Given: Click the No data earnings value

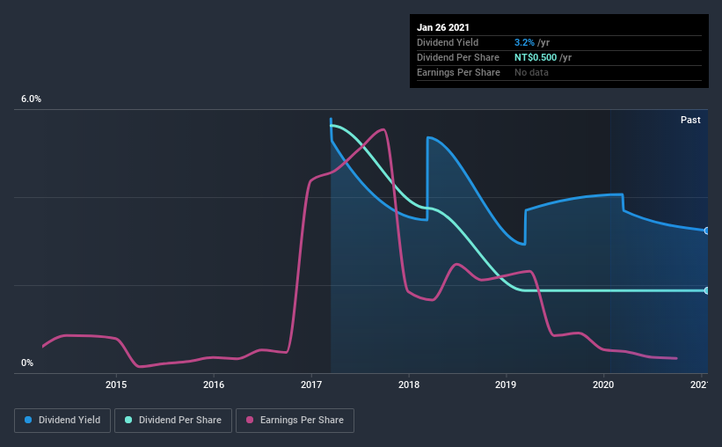Looking at the screenshot, I should pos(531,72).
